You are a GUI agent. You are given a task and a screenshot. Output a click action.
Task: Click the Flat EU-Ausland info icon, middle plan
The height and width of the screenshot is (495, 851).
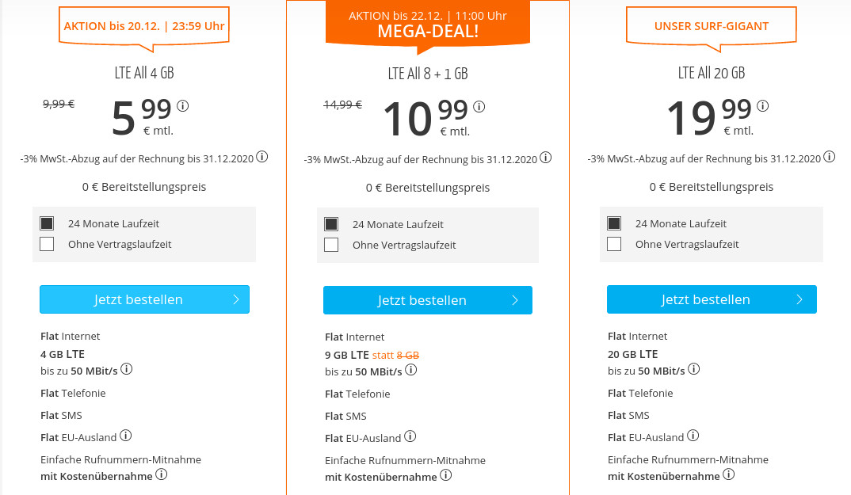(x=410, y=436)
